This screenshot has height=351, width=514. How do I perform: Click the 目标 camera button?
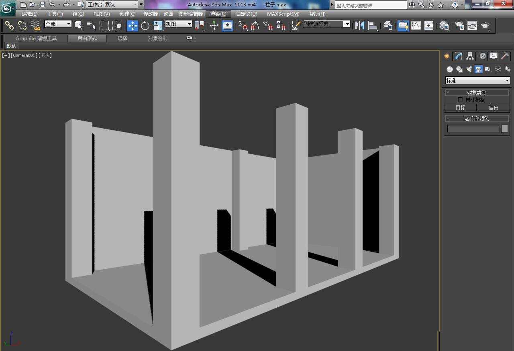tap(460, 107)
